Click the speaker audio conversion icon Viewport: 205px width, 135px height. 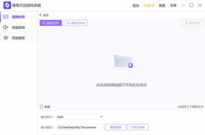[x=6, y=27]
